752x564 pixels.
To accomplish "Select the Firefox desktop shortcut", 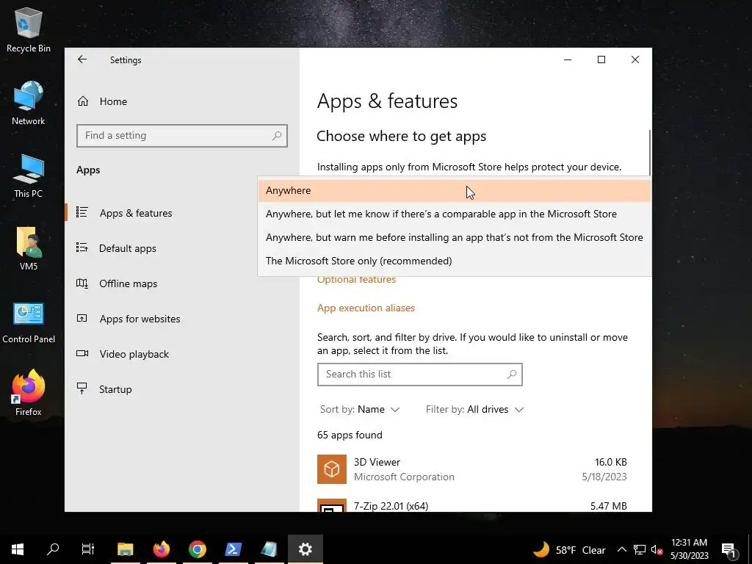I will (29, 392).
